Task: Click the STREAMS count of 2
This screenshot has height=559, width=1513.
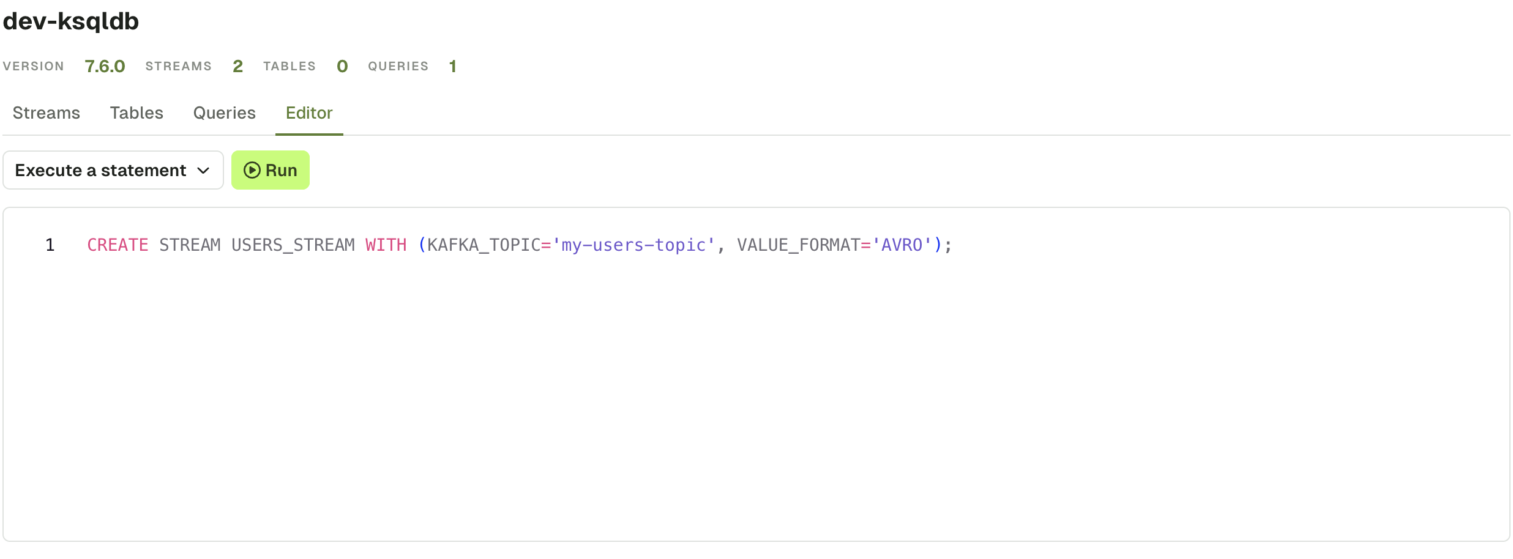Action: [238, 66]
